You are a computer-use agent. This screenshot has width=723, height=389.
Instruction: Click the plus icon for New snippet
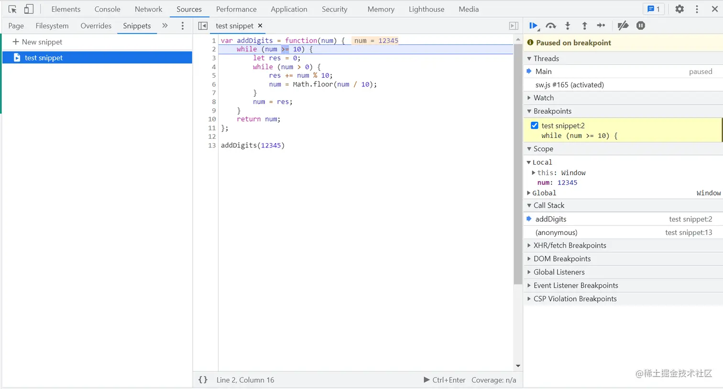click(16, 42)
